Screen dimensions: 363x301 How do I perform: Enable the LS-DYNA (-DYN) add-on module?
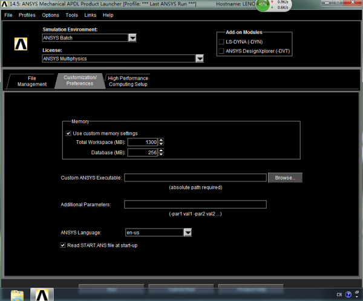(x=221, y=42)
